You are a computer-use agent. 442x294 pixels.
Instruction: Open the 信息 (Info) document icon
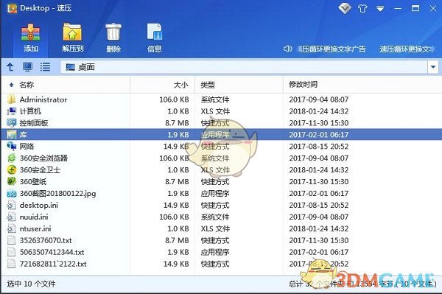(x=155, y=32)
